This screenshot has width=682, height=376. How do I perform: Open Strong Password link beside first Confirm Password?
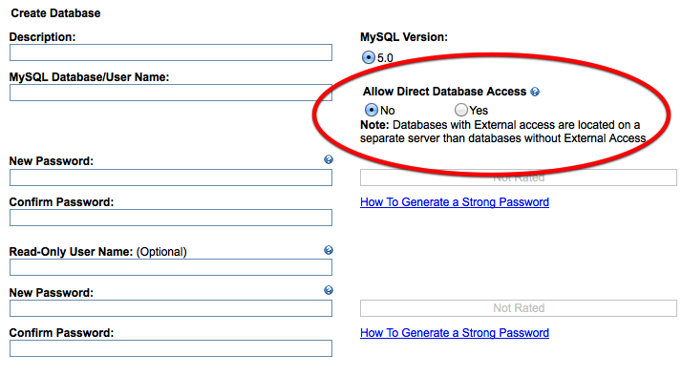[x=455, y=202]
